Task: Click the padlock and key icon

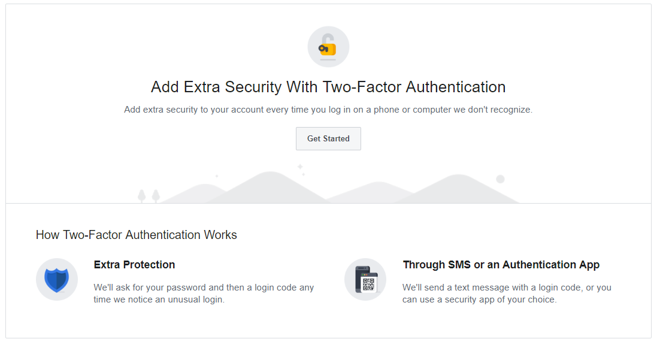Action: 328,47
